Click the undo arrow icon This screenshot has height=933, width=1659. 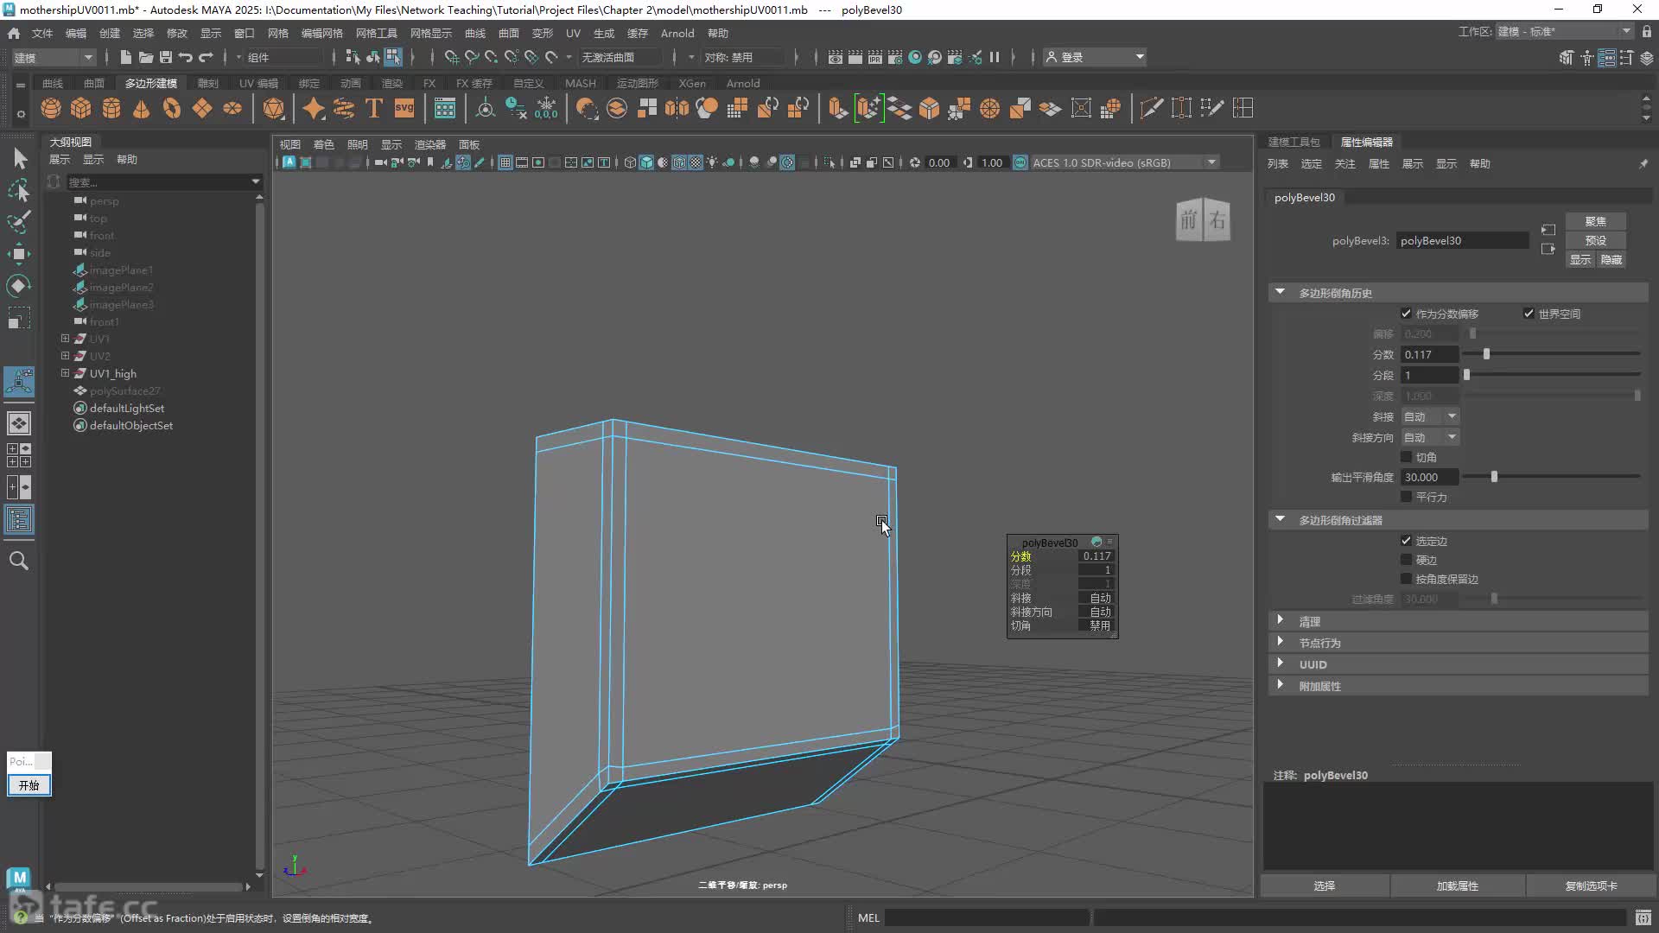186,57
